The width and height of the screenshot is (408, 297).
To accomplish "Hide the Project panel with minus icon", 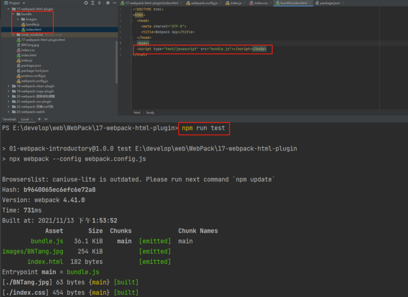I will (x=114, y=3).
